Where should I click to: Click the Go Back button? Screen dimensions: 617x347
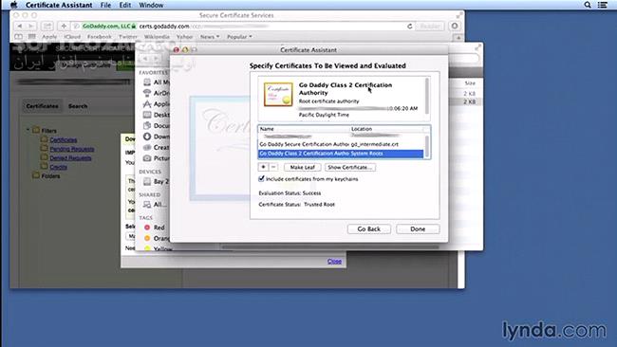[368, 228]
